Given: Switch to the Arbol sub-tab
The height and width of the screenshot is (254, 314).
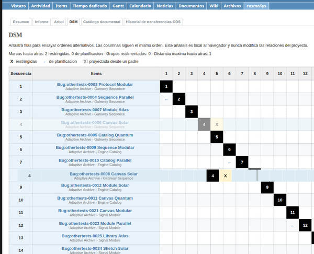Looking at the screenshot, I should tap(59, 22).
